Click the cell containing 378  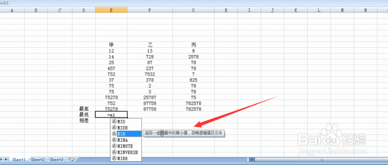pos(150,80)
